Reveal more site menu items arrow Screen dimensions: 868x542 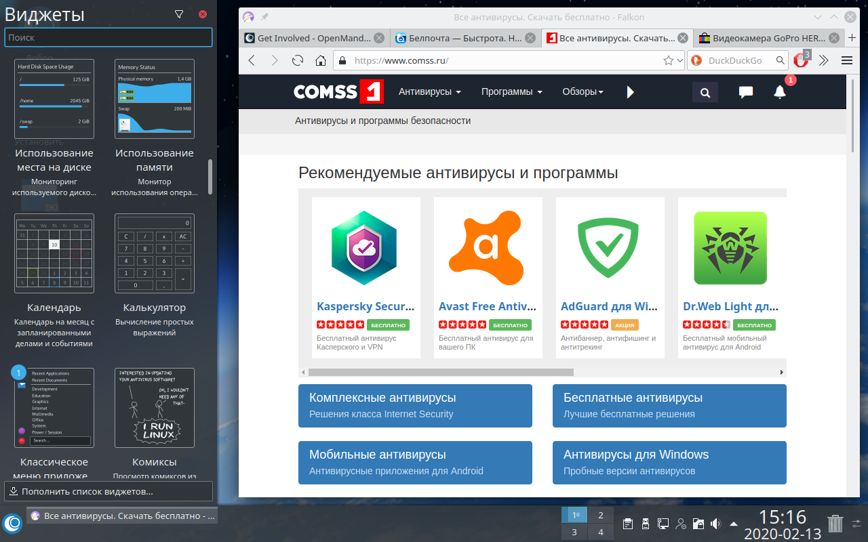(631, 92)
